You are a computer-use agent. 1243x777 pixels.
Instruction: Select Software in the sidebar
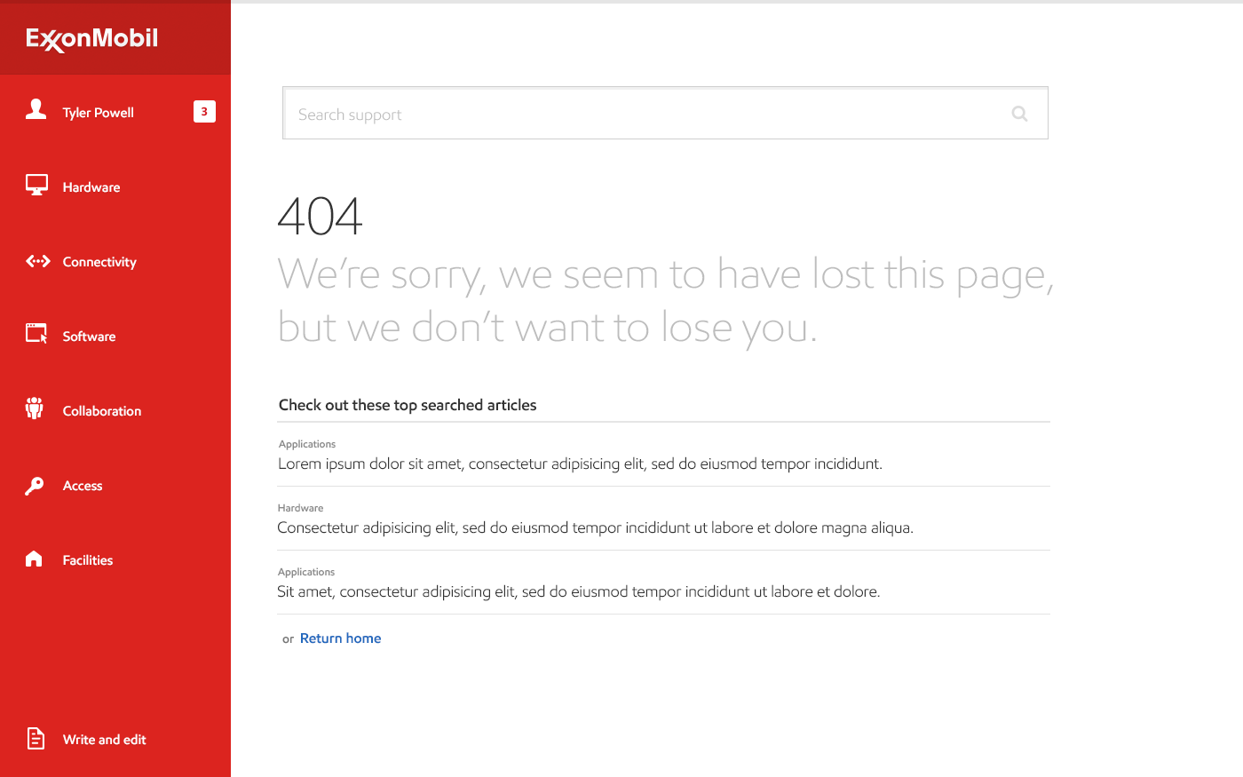point(89,337)
